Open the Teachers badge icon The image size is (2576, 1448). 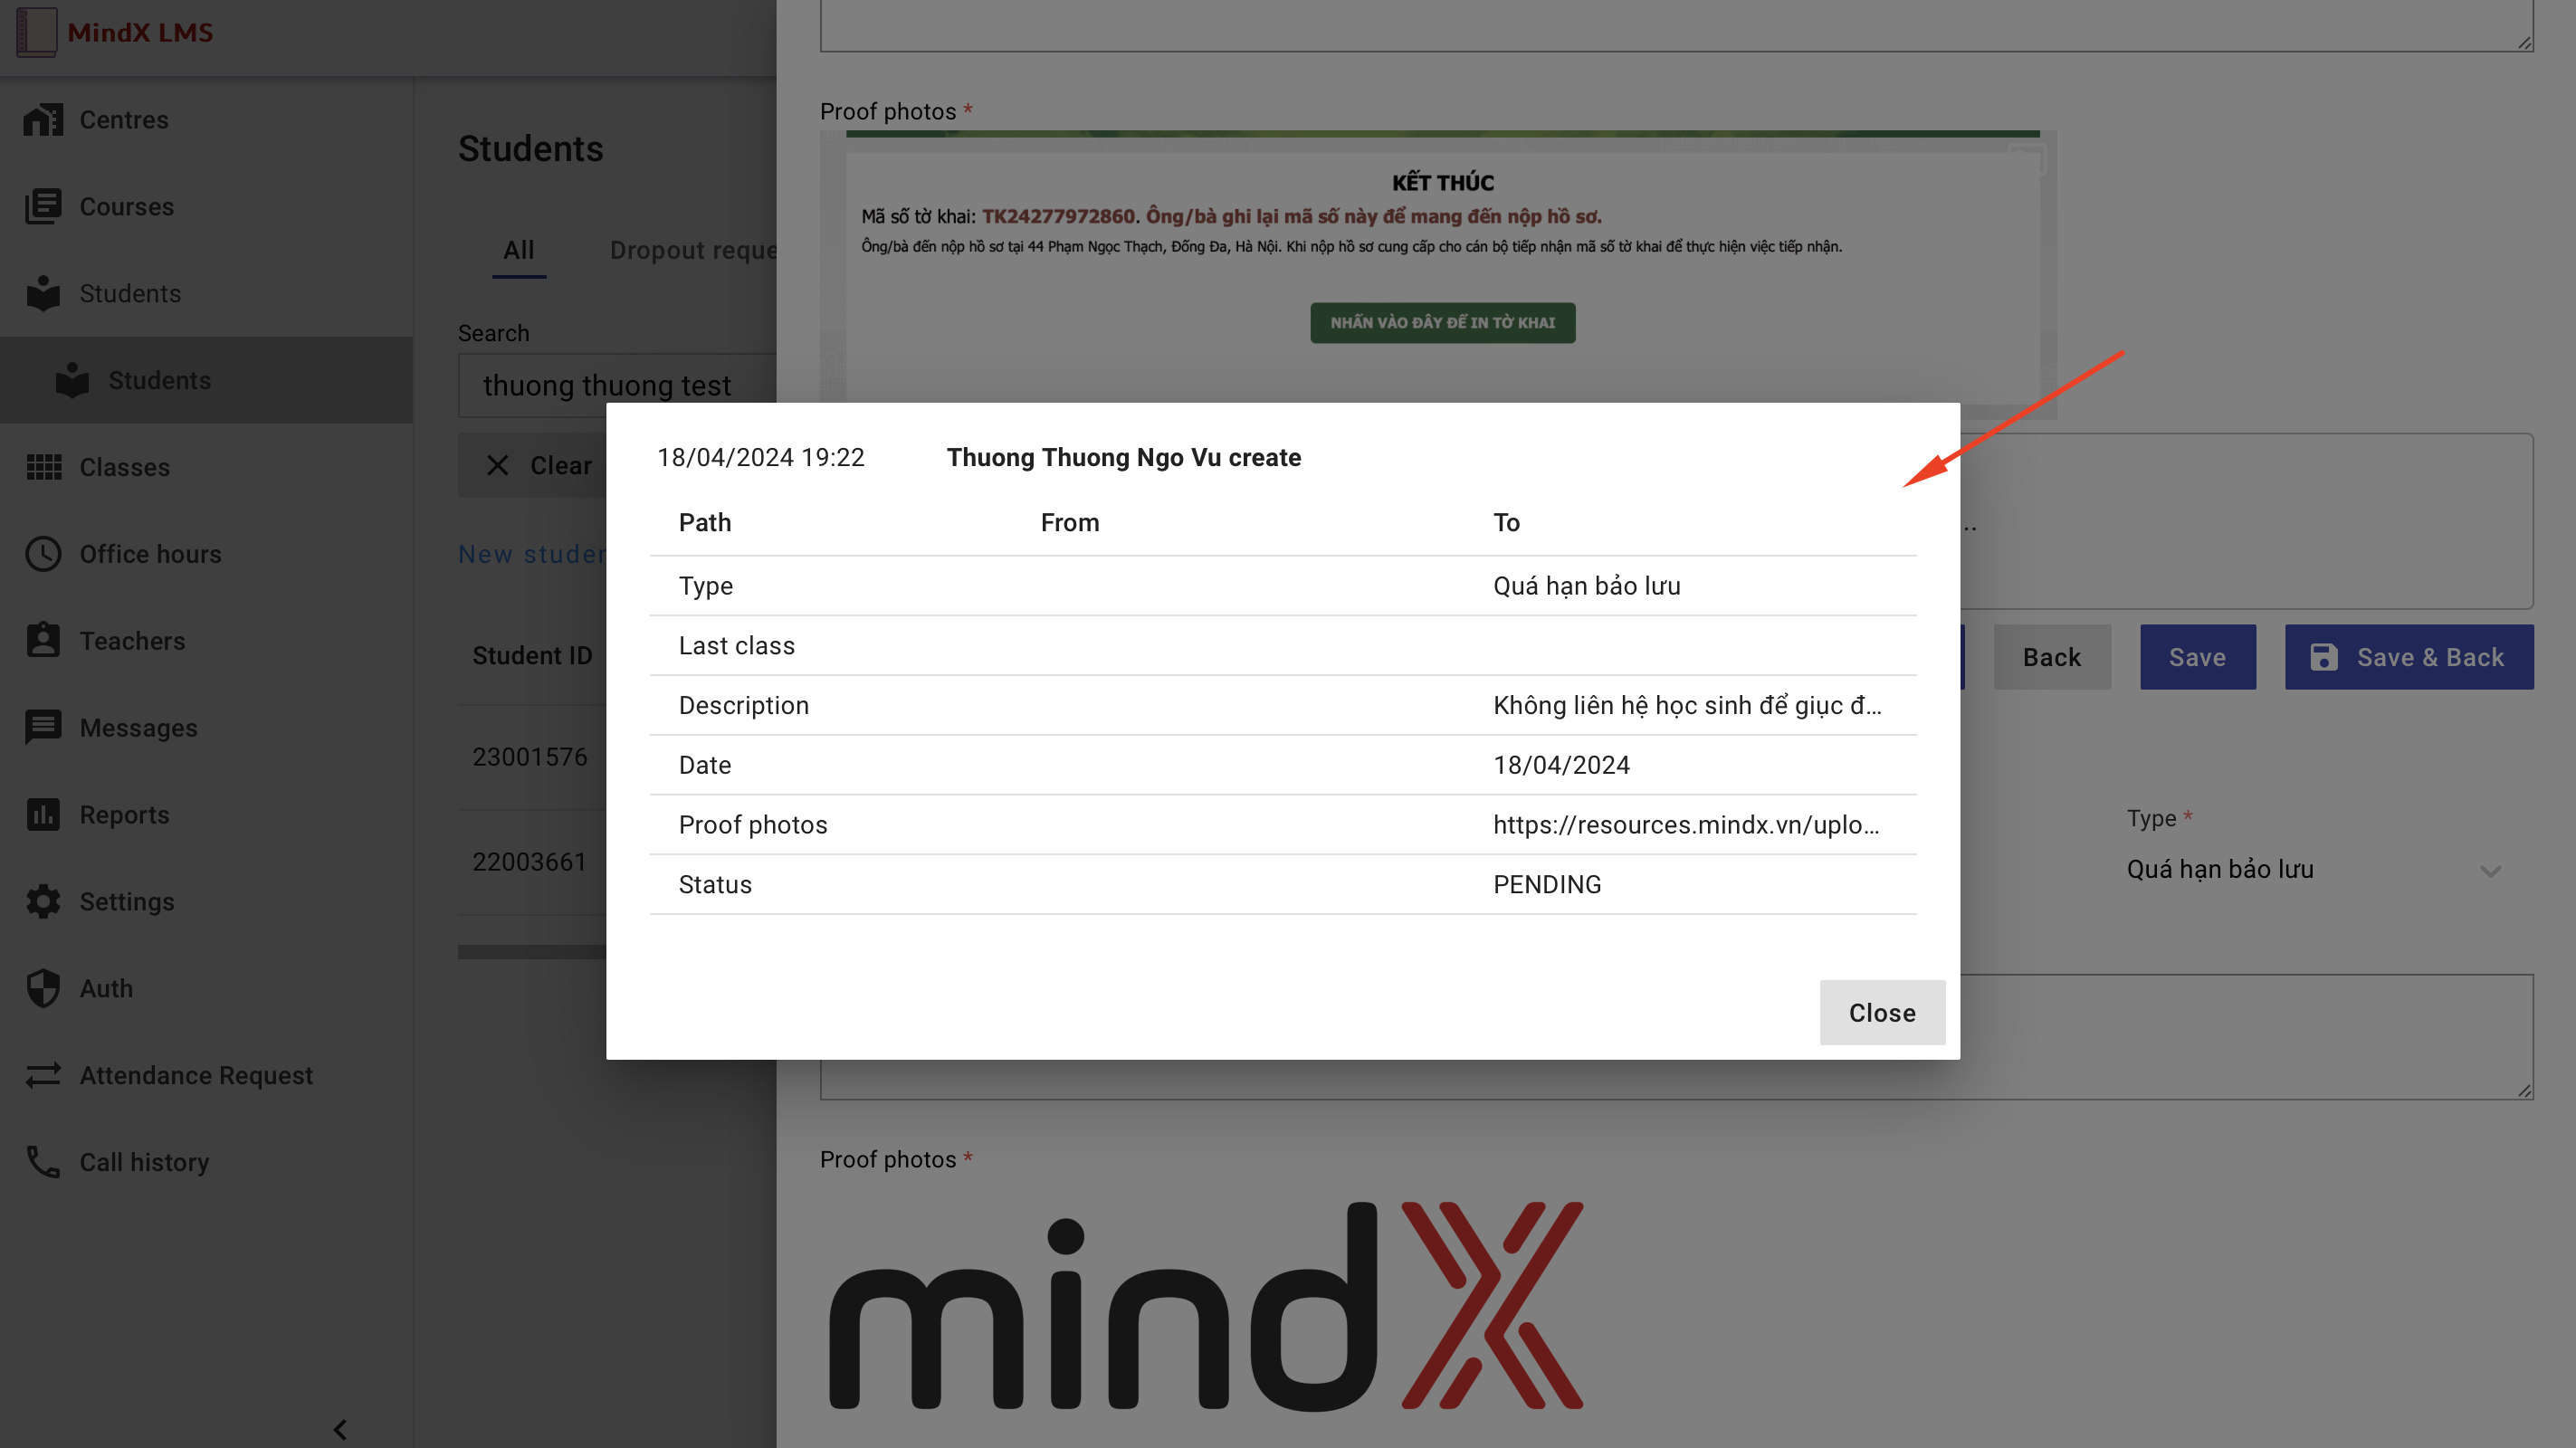43,641
